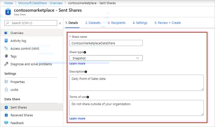This screenshot has width=215, height=127.
Task: Click the Feedback icon in sidebar
Action: tap(6, 123)
